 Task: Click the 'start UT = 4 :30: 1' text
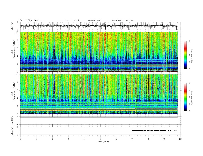124,20
